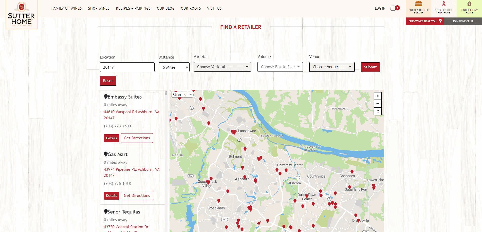Viewport: 482px width, 232px height.
Task: Zoom in on the map
Action: 378,96
